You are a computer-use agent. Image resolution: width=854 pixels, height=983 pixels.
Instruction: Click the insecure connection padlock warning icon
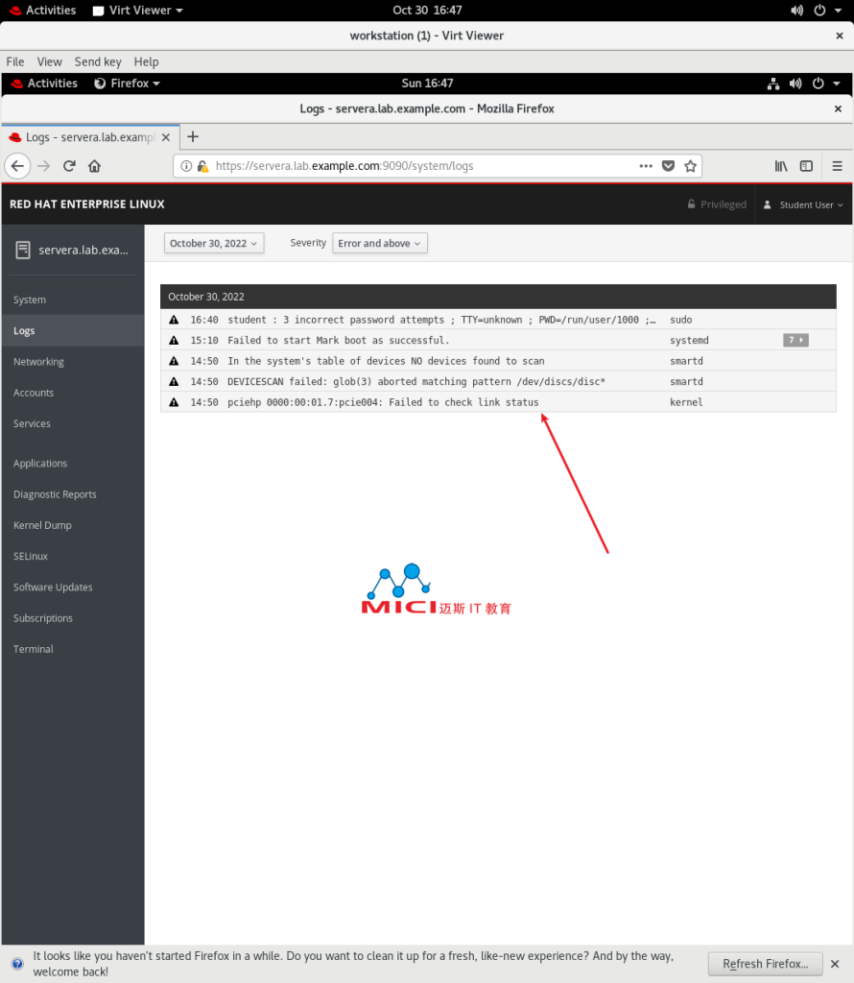coord(202,166)
